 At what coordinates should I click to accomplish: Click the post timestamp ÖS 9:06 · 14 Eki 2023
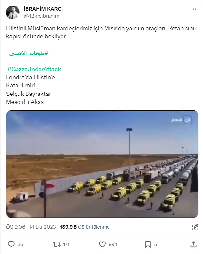[31, 227]
